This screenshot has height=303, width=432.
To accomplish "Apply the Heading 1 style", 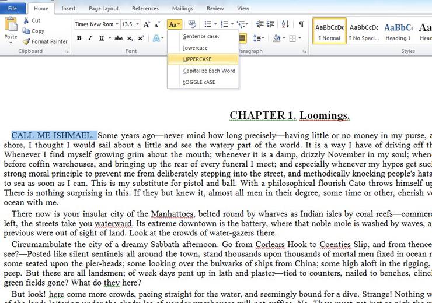I will click(398, 31).
